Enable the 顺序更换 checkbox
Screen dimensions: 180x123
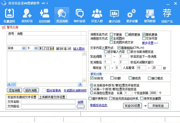tap(127, 34)
